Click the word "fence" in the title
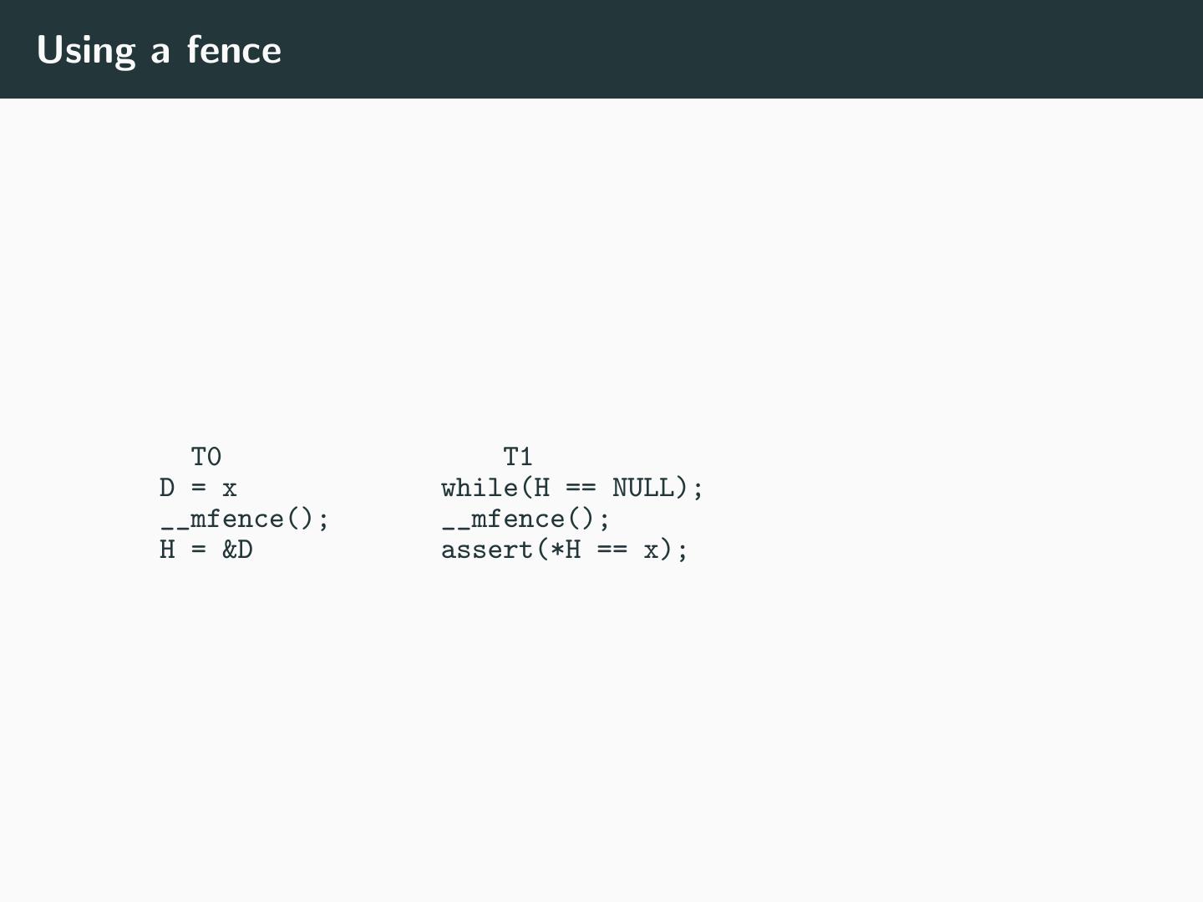The image size is (1203, 902). [x=234, y=50]
